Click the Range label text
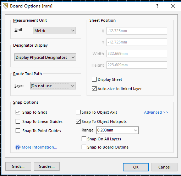 pos(87,130)
